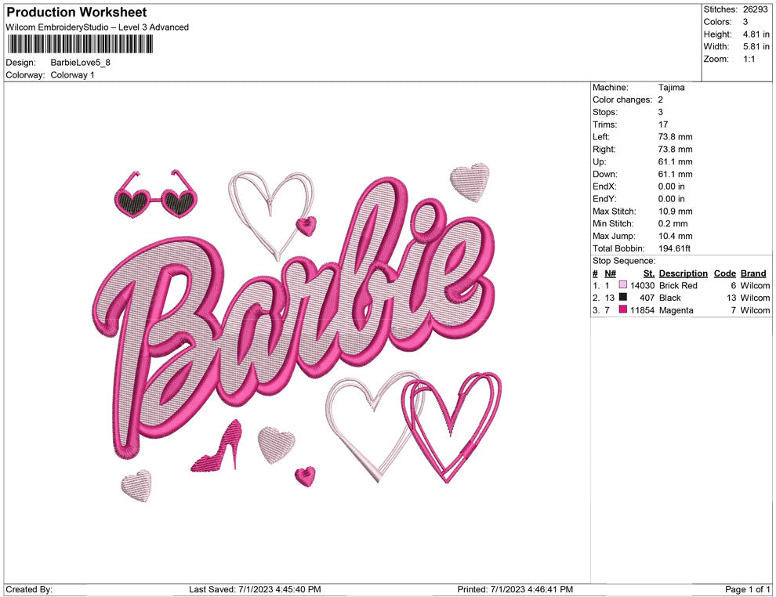Screen dimensions: 776x597
Task: Click the Printed timestamp
Action: click(515, 589)
